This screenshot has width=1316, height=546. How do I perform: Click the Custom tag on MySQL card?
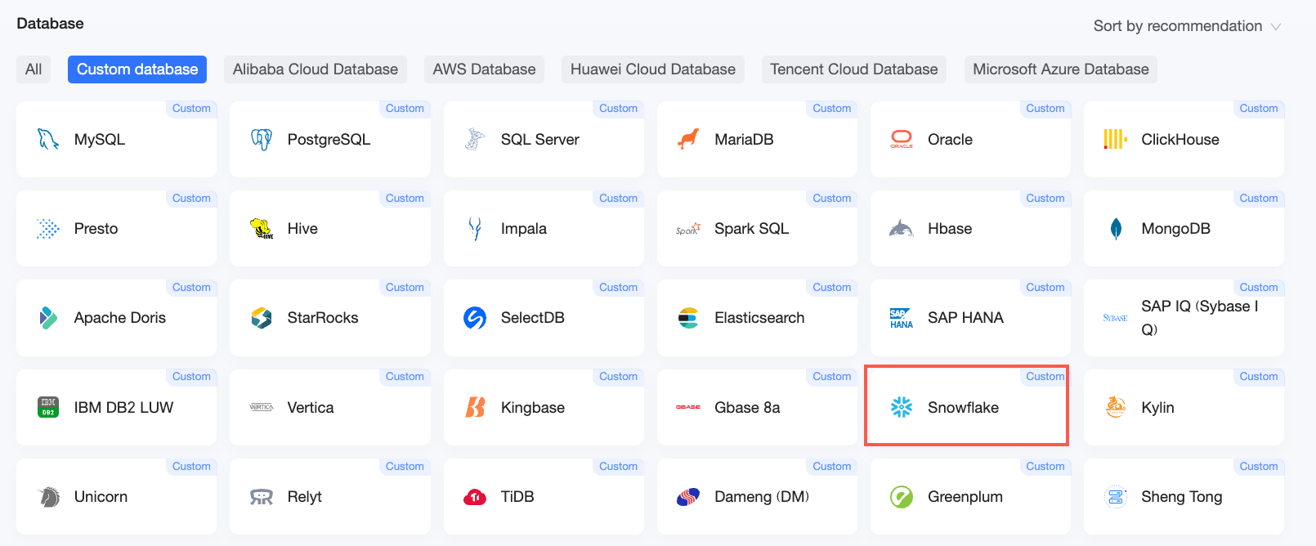(191, 109)
